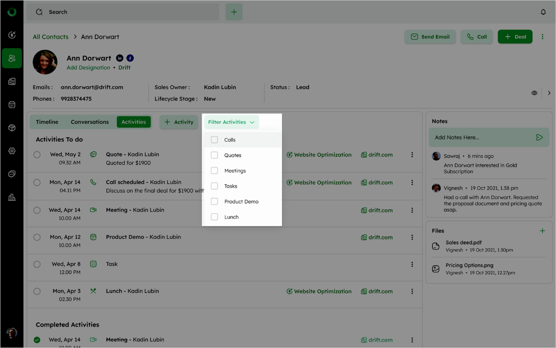Click the ann.dorwart@drift.com email

(92, 87)
